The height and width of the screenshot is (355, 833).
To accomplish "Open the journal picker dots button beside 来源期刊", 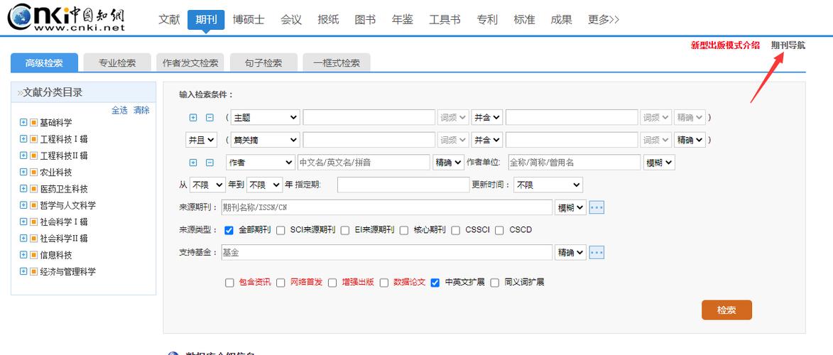I will [x=597, y=208].
